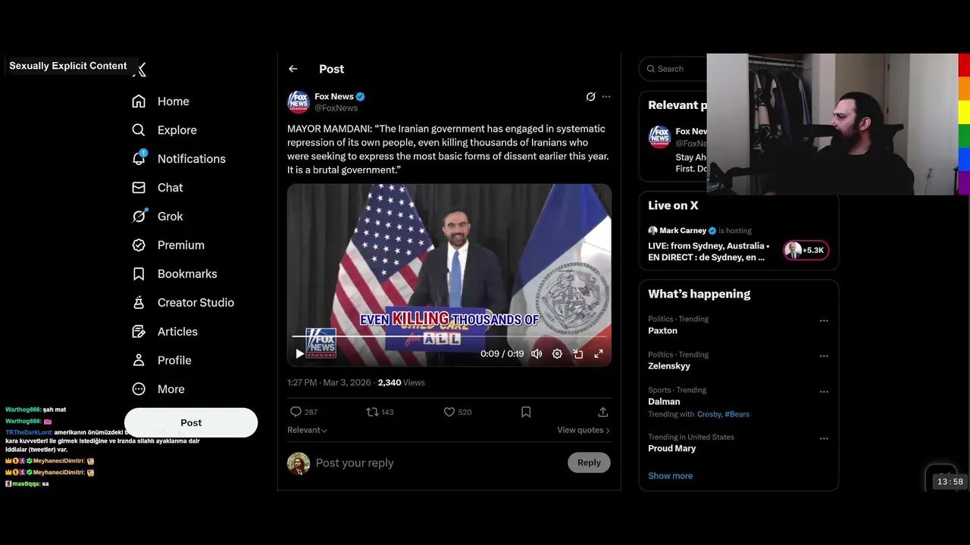The height and width of the screenshot is (545, 970).
Task: Click the Crosby trending link
Action: [x=709, y=414]
